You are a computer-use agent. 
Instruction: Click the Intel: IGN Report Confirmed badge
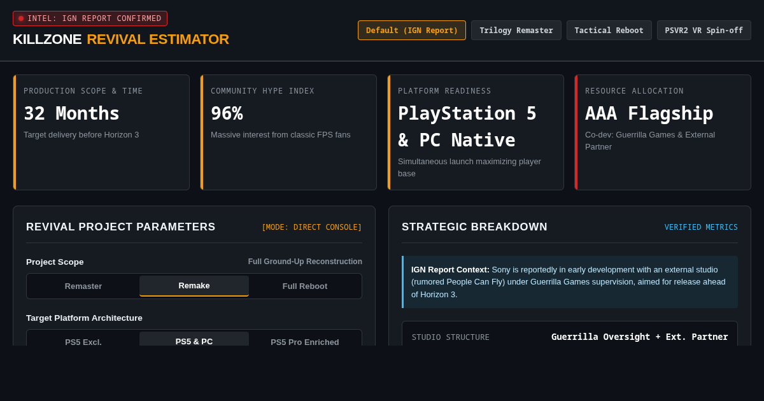[90, 18]
